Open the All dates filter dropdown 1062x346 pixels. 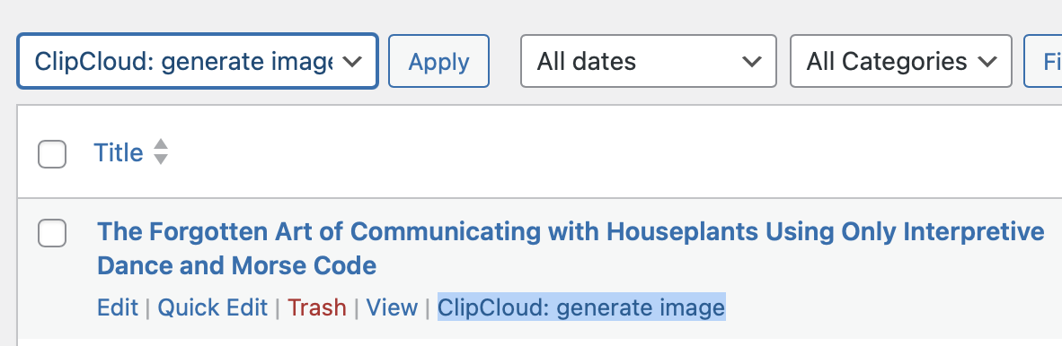[648, 62]
